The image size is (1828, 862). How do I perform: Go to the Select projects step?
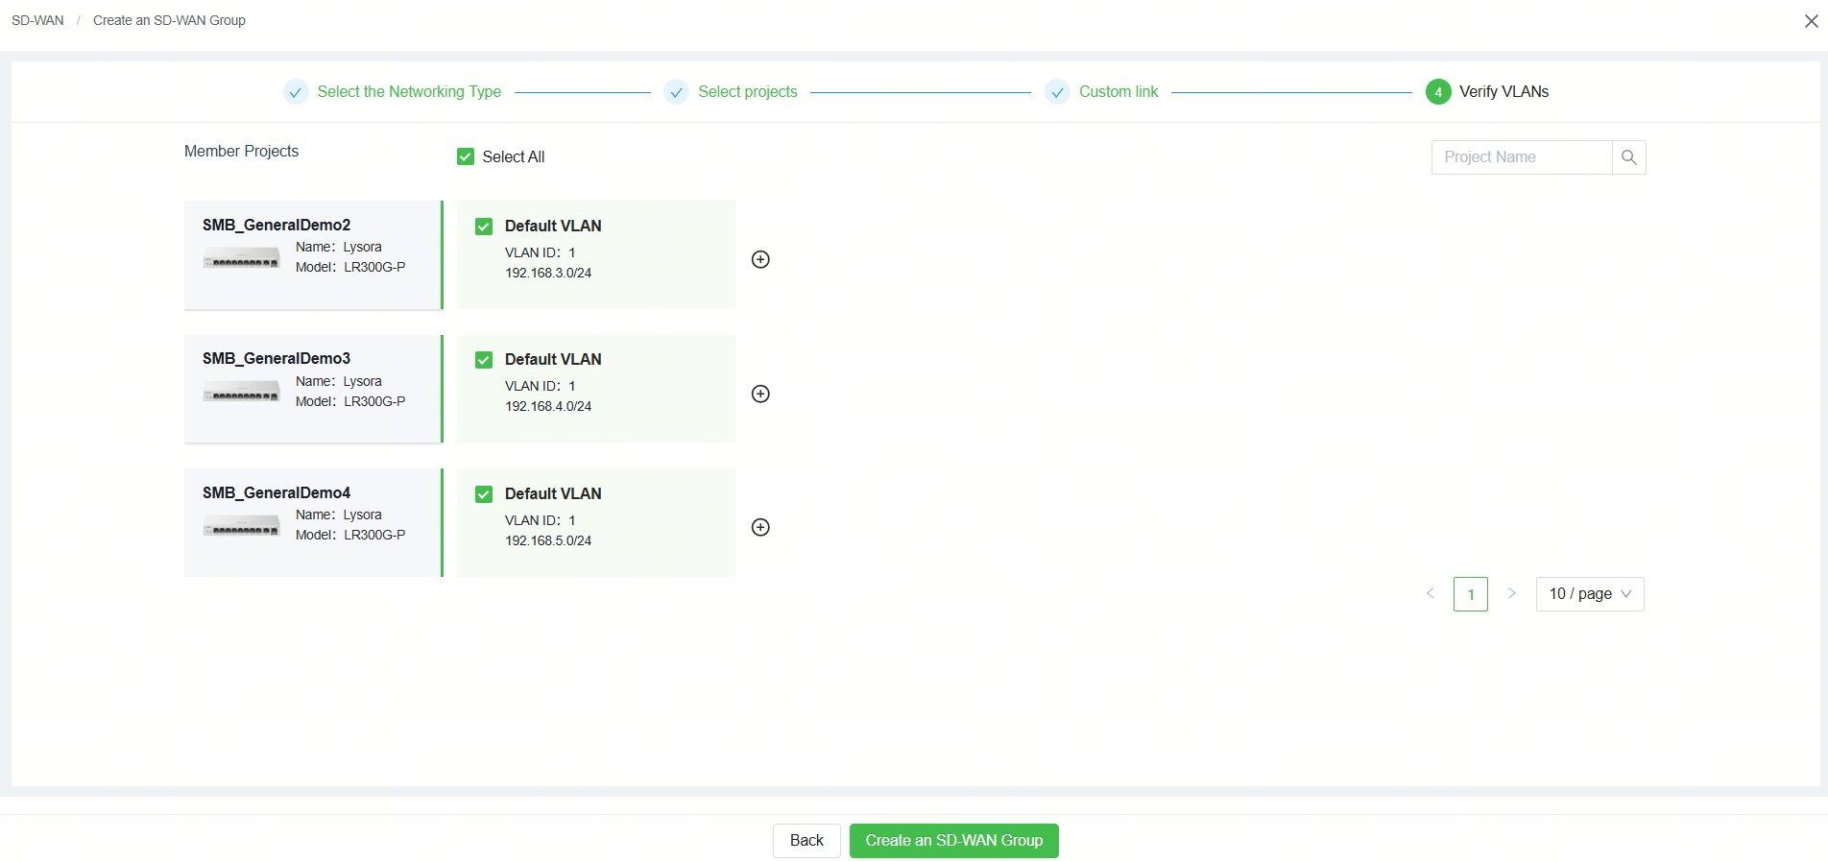point(748,92)
